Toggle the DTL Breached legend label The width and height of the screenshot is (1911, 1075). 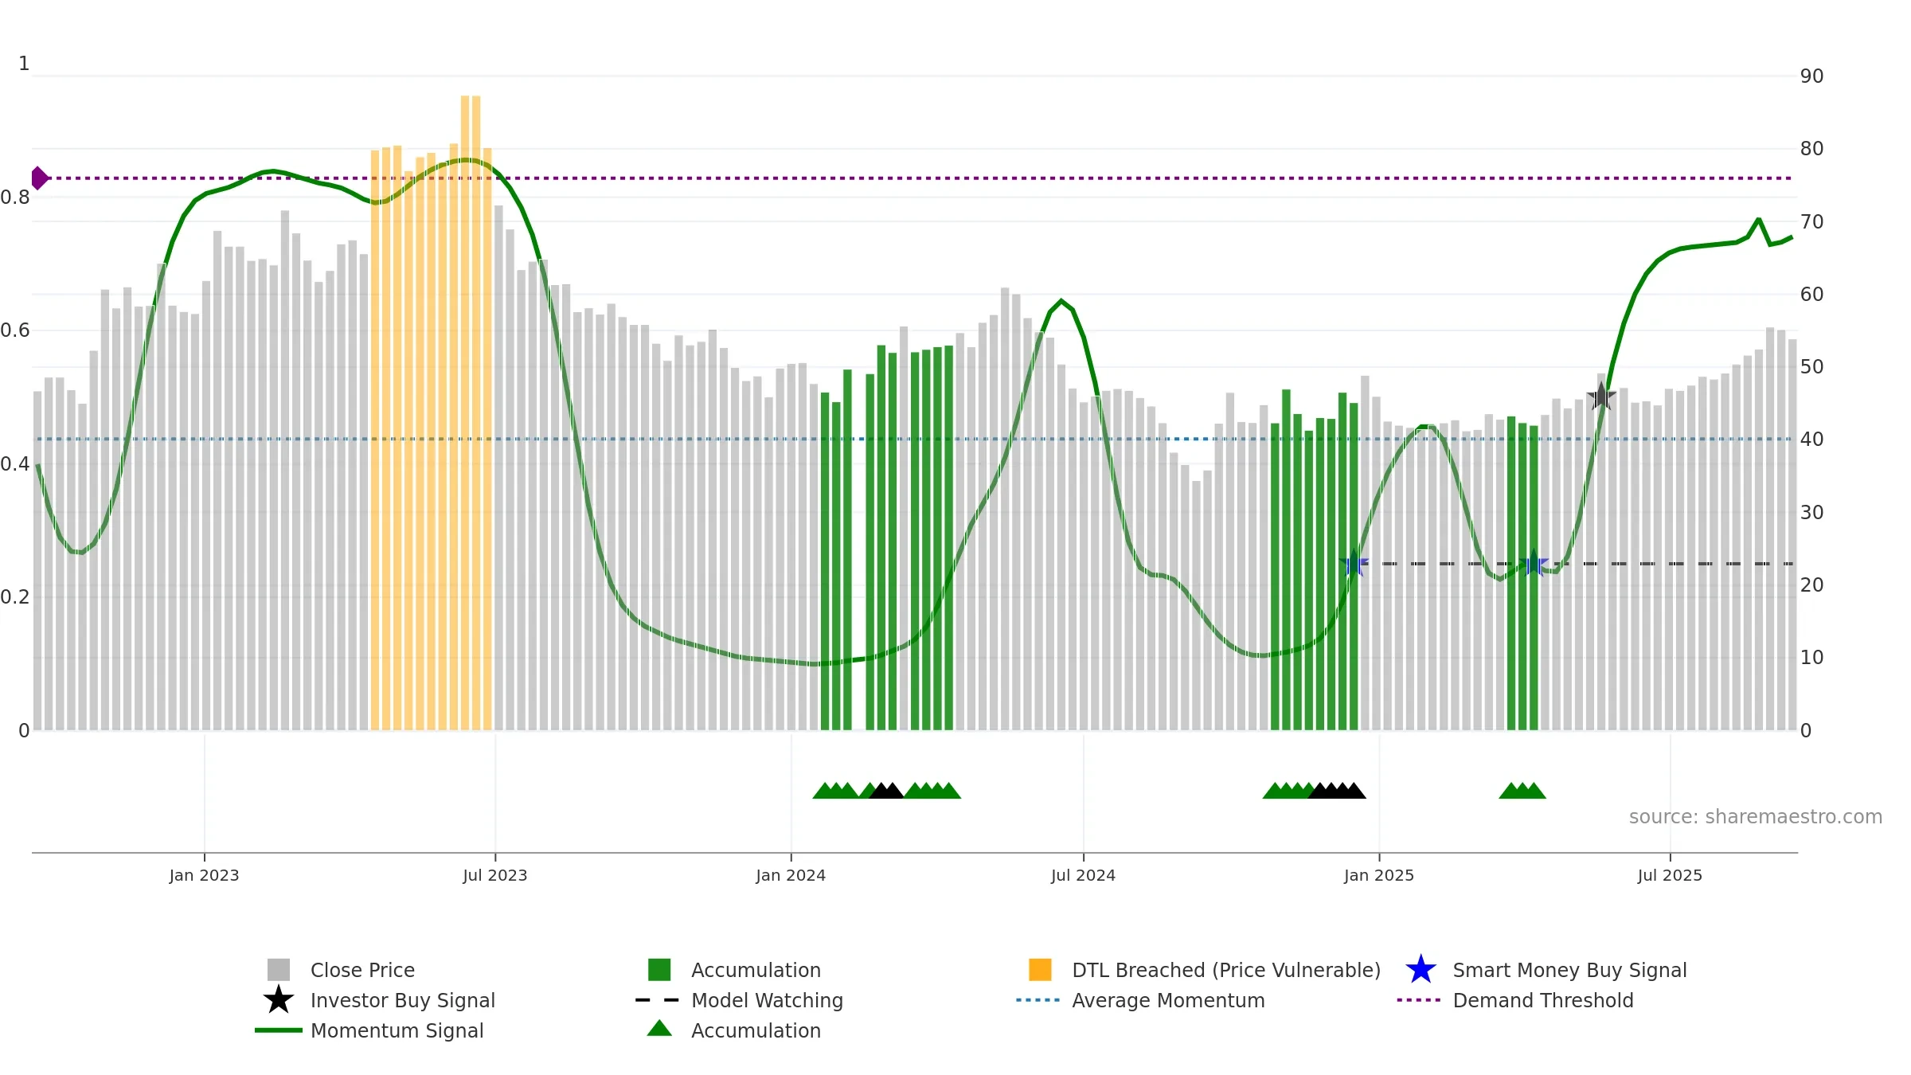[x=1226, y=970]
